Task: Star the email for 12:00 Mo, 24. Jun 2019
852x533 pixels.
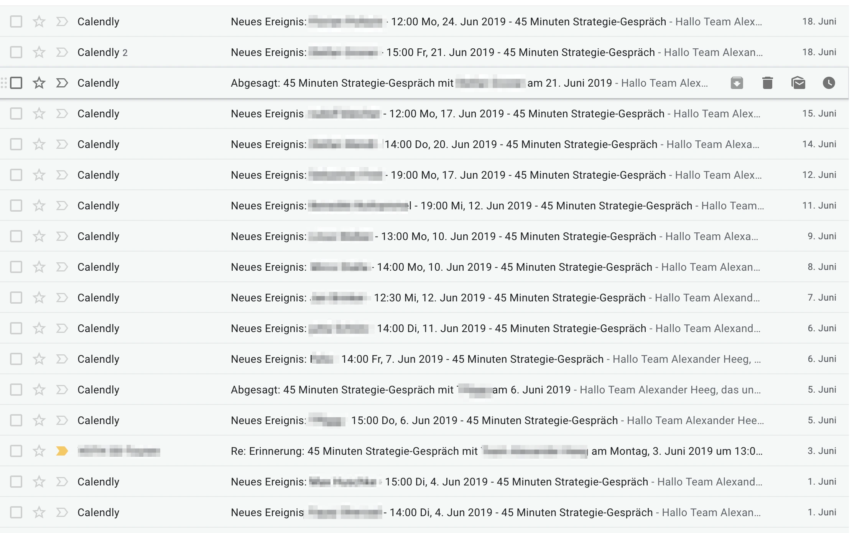Action: pos(39,21)
